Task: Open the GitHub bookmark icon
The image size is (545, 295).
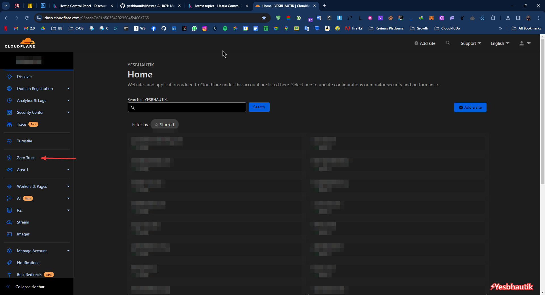Action: [164, 28]
